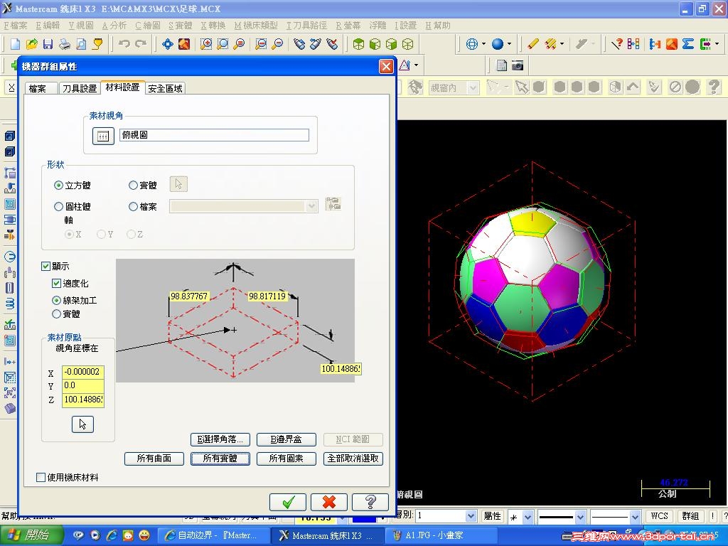Click the Print icon in toolbar
Image resolution: width=728 pixels, height=546 pixels.
pyautogui.click(x=65, y=44)
